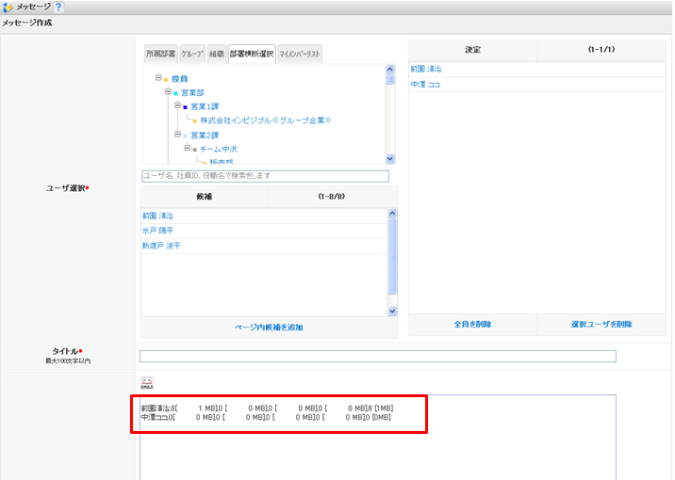Click candidate list scroll down arrow
Screen dimensions: 675x480
[392, 311]
